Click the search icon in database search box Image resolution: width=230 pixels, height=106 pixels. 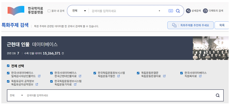point(217,96)
